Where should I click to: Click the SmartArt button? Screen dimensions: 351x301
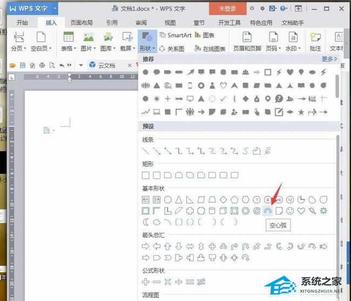[175, 35]
